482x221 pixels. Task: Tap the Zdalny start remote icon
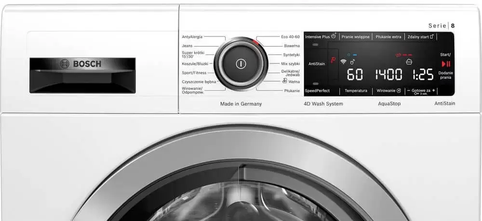(x=431, y=36)
